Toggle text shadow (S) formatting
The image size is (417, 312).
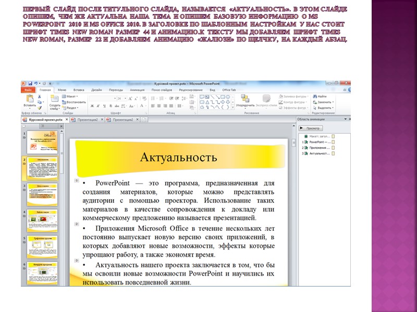tap(111, 106)
